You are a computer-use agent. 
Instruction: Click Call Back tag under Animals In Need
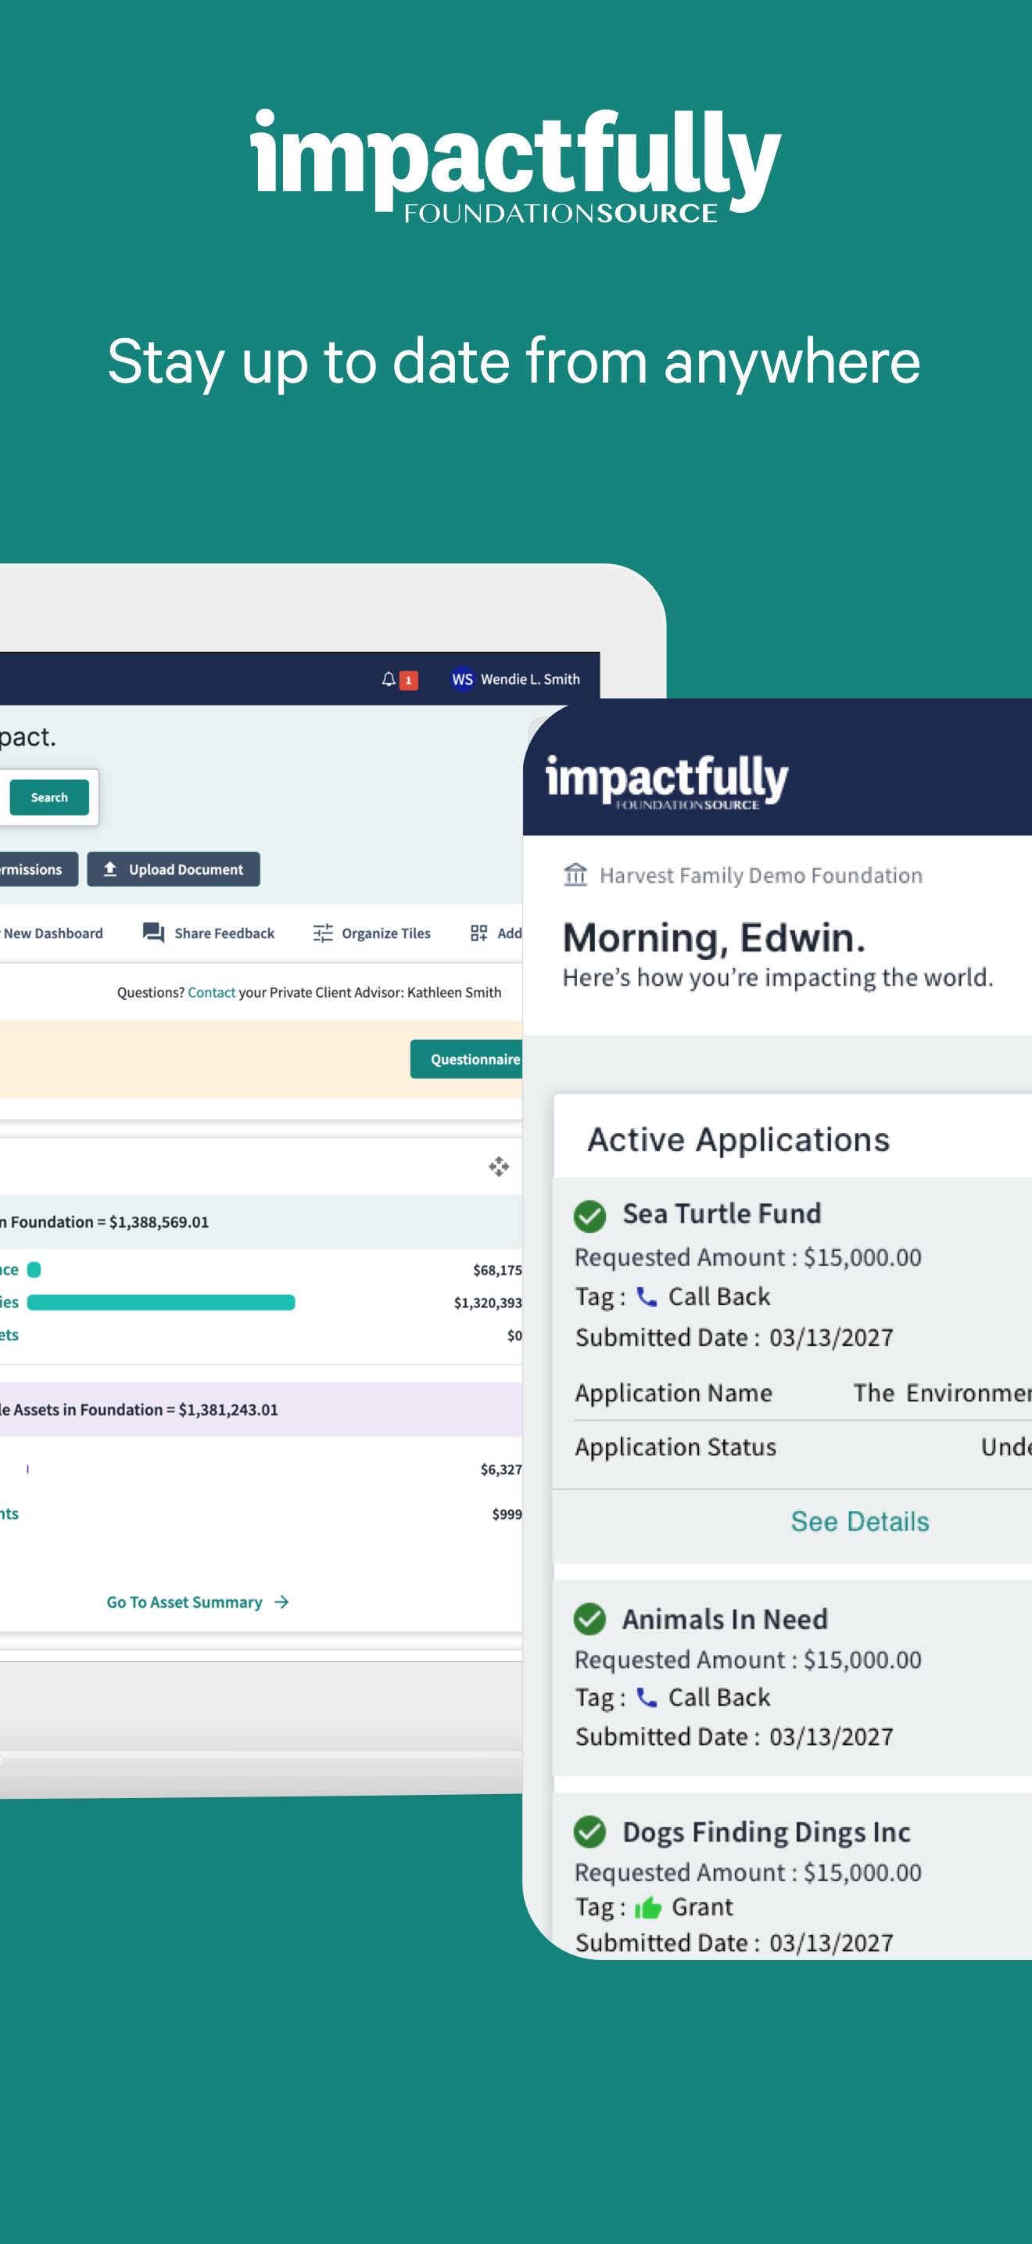tap(718, 1697)
